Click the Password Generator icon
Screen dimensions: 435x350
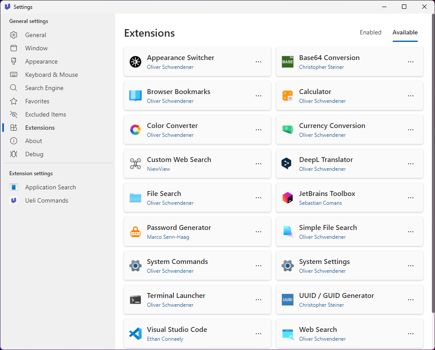(135, 232)
